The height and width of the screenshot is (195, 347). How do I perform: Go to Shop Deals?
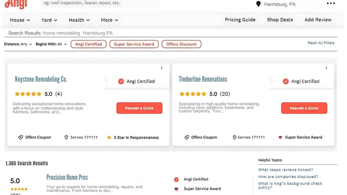pyautogui.click(x=280, y=19)
